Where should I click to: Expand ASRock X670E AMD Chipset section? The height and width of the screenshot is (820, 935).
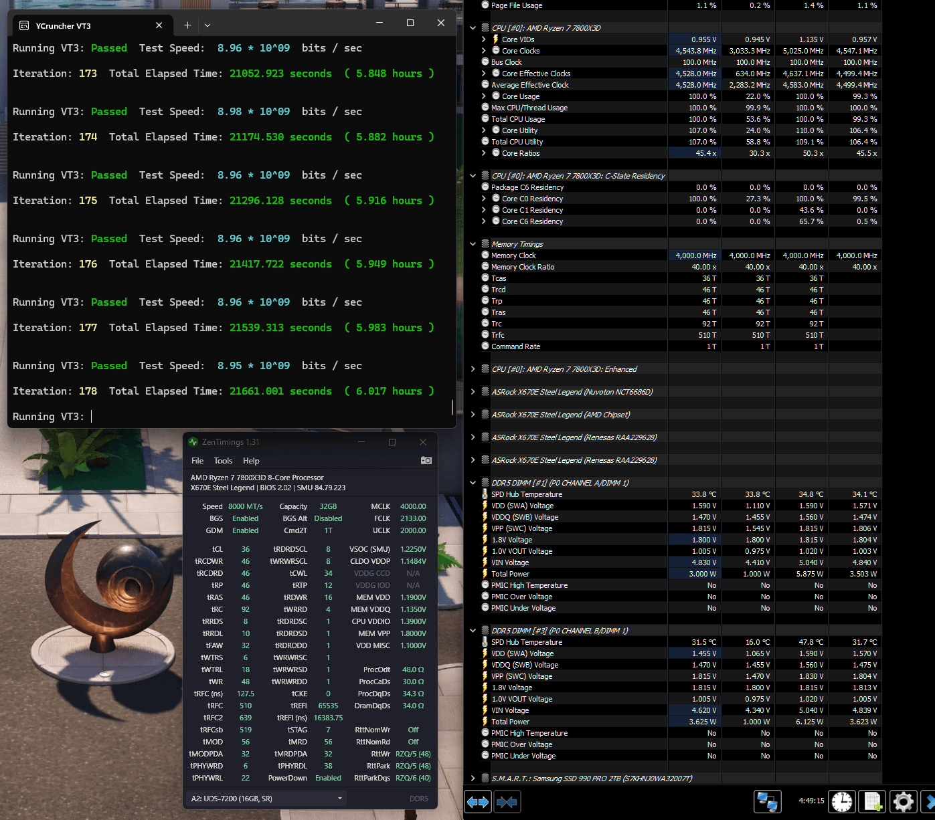(473, 415)
